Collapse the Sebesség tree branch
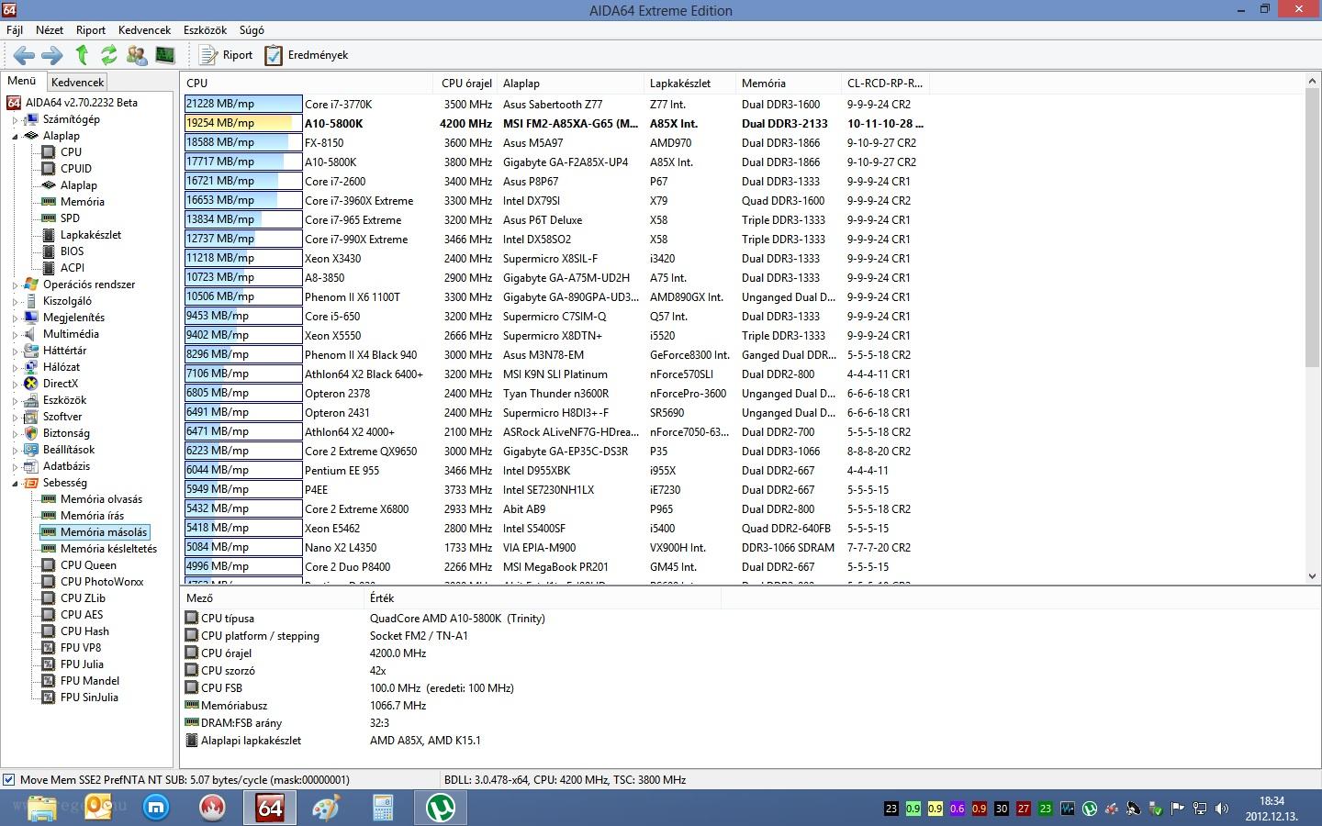 tap(15, 484)
